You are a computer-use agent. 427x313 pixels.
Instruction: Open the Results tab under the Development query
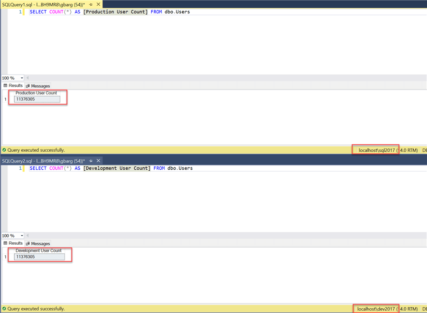(13, 243)
